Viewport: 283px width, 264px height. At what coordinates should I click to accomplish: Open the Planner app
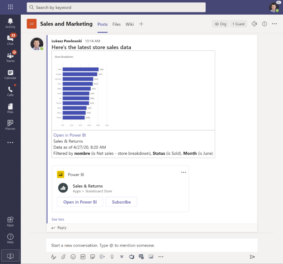click(10, 125)
